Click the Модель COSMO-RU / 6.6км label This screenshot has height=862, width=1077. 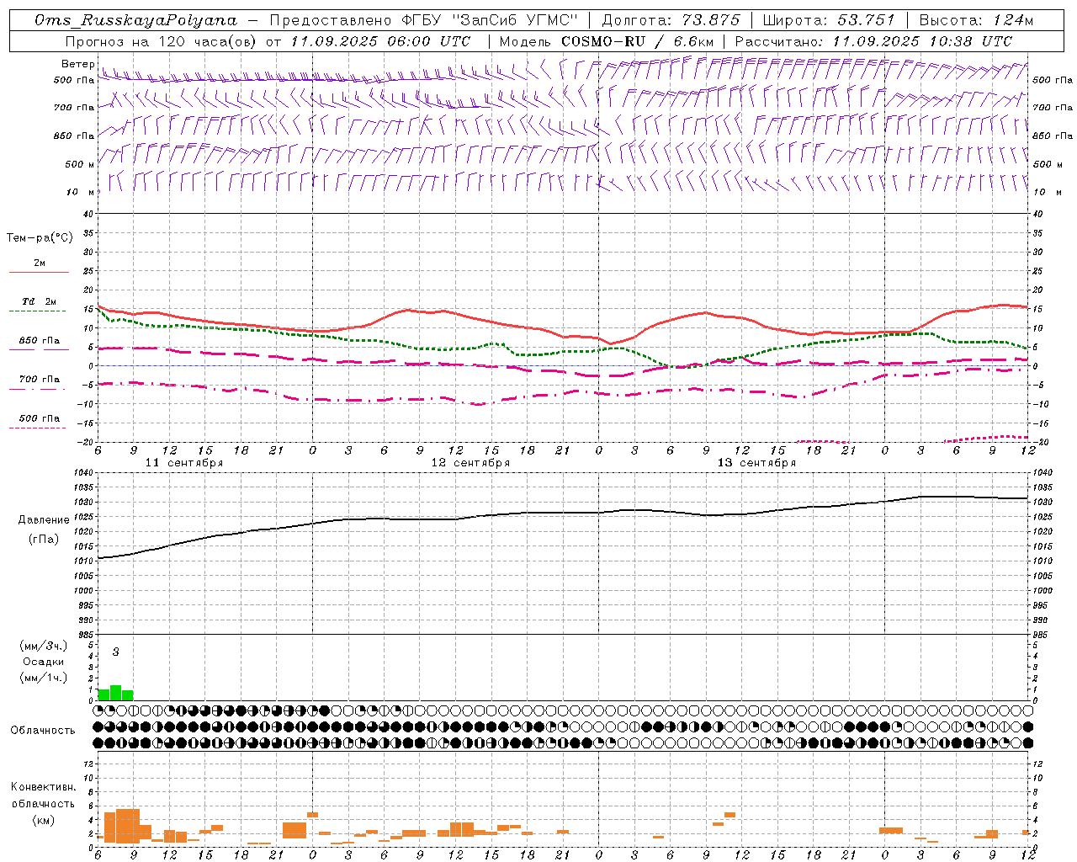606,41
